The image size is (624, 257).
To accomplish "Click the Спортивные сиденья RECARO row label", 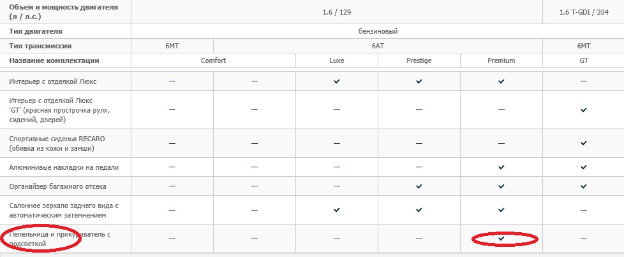I will [61, 144].
